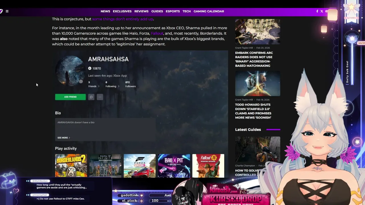Click the AMRAHSAHSA gamertag title
Screen dimensions: 365x205
[x=108, y=59]
